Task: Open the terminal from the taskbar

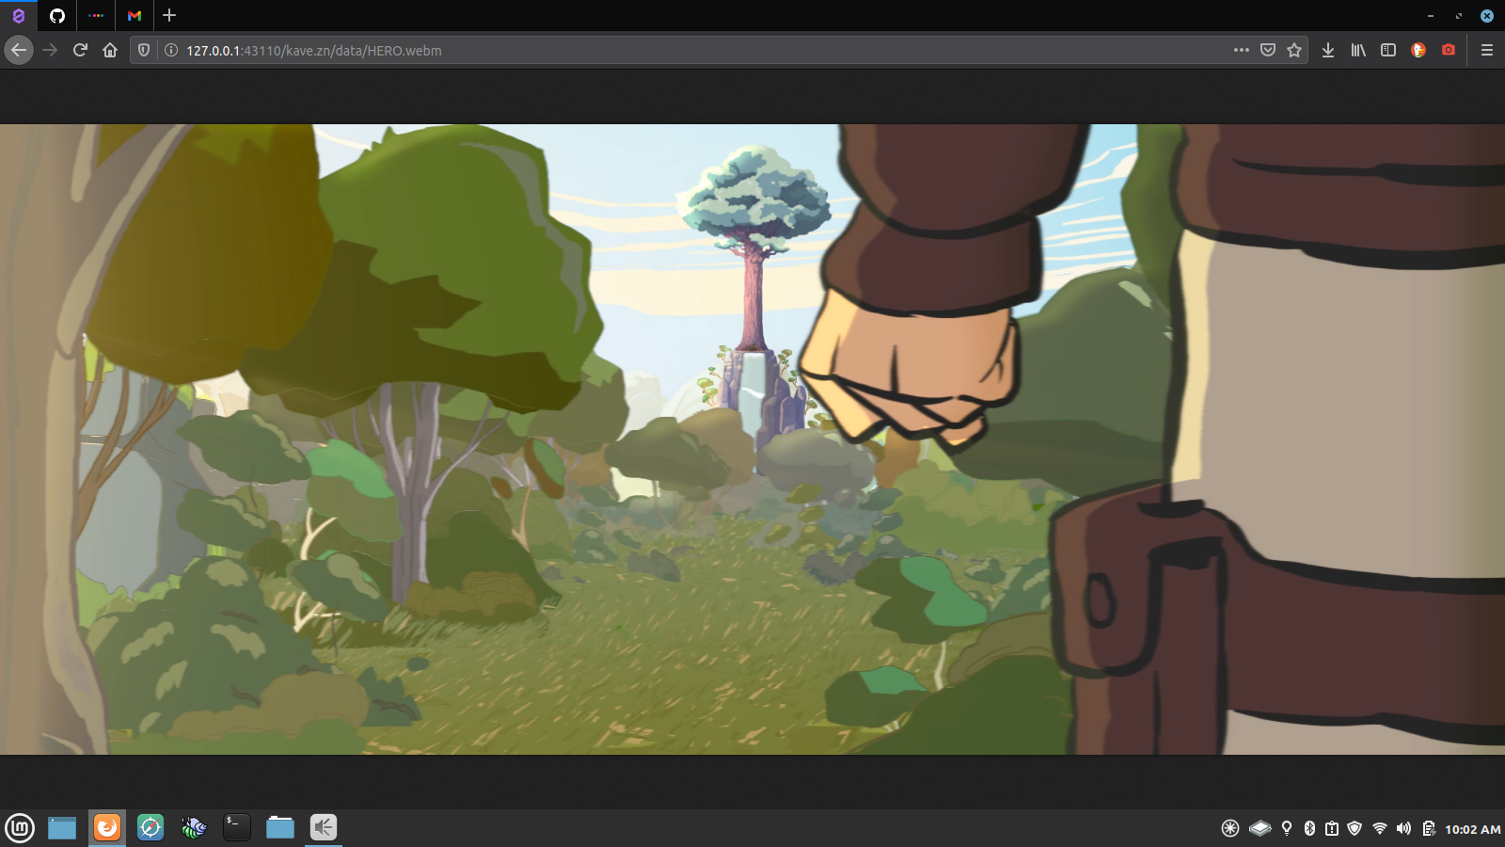Action: pos(236,827)
